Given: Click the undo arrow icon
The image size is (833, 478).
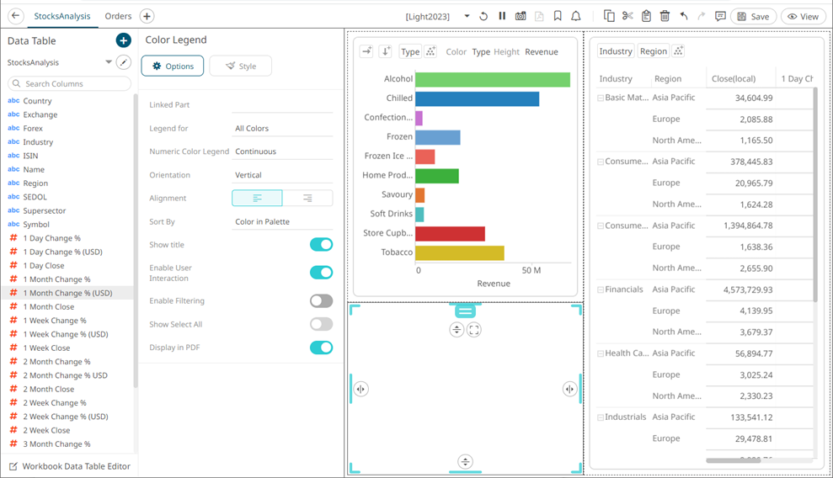Looking at the screenshot, I should pyautogui.click(x=684, y=16).
